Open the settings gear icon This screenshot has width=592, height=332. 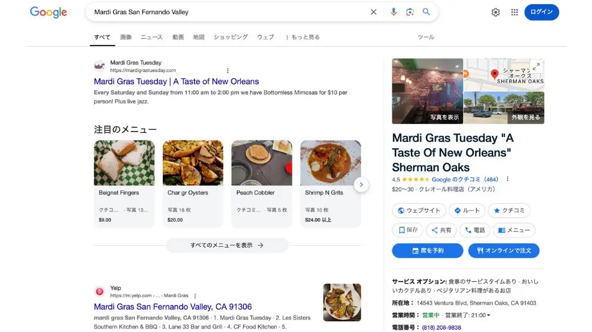point(496,12)
